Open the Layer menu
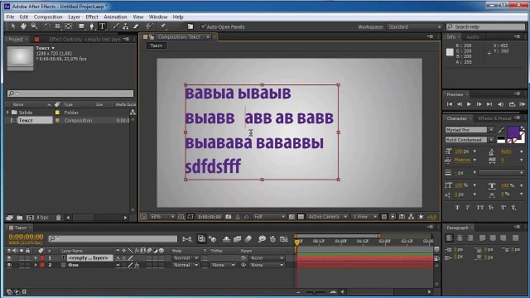The image size is (530, 298). point(74,17)
